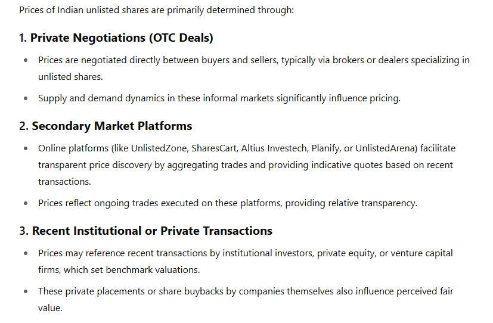493x323 pixels.
Task: Click the bullet before 'Online platforms'
Action: [x=26, y=148]
